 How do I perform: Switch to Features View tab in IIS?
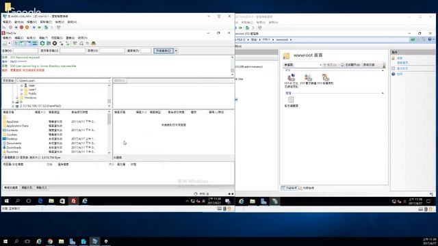pos(289,189)
